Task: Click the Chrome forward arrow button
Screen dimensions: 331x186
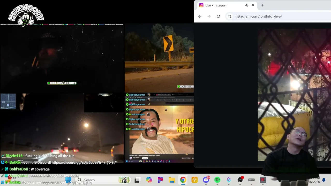Action: pos(209,16)
